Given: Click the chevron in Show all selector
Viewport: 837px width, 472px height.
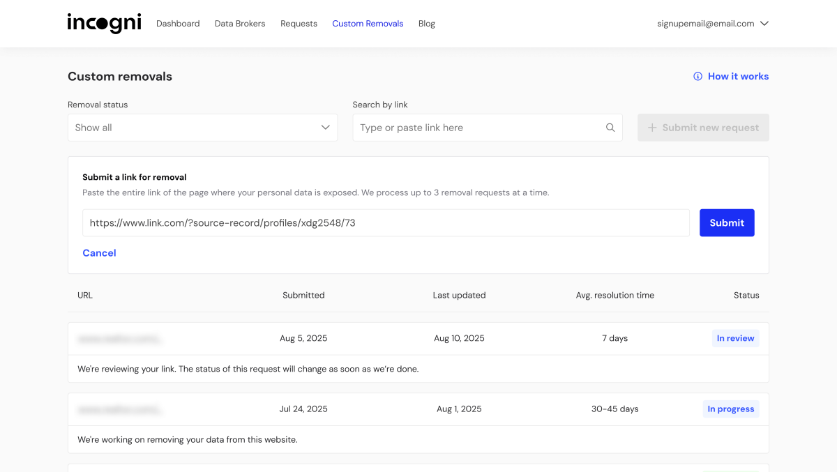Looking at the screenshot, I should [x=325, y=128].
